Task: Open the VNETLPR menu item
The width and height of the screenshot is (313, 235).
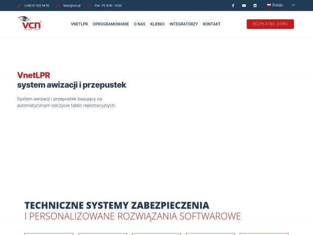Action: coord(79,24)
